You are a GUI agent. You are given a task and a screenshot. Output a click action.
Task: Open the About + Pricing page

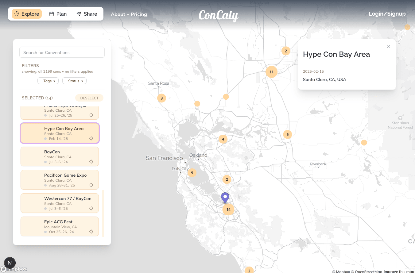[x=129, y=14]
